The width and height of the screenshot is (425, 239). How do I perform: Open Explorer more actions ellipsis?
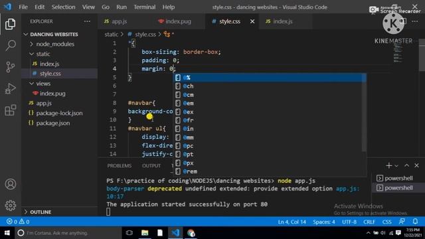pos(87,21)
